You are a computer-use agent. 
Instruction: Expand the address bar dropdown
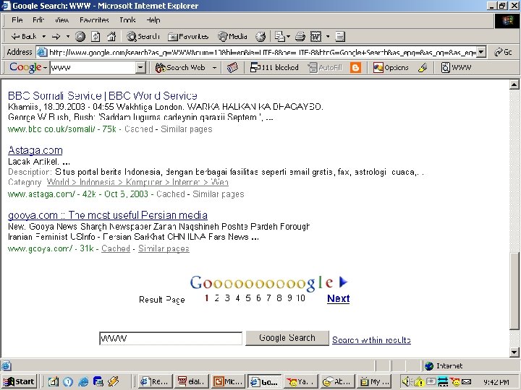(481, 53)
